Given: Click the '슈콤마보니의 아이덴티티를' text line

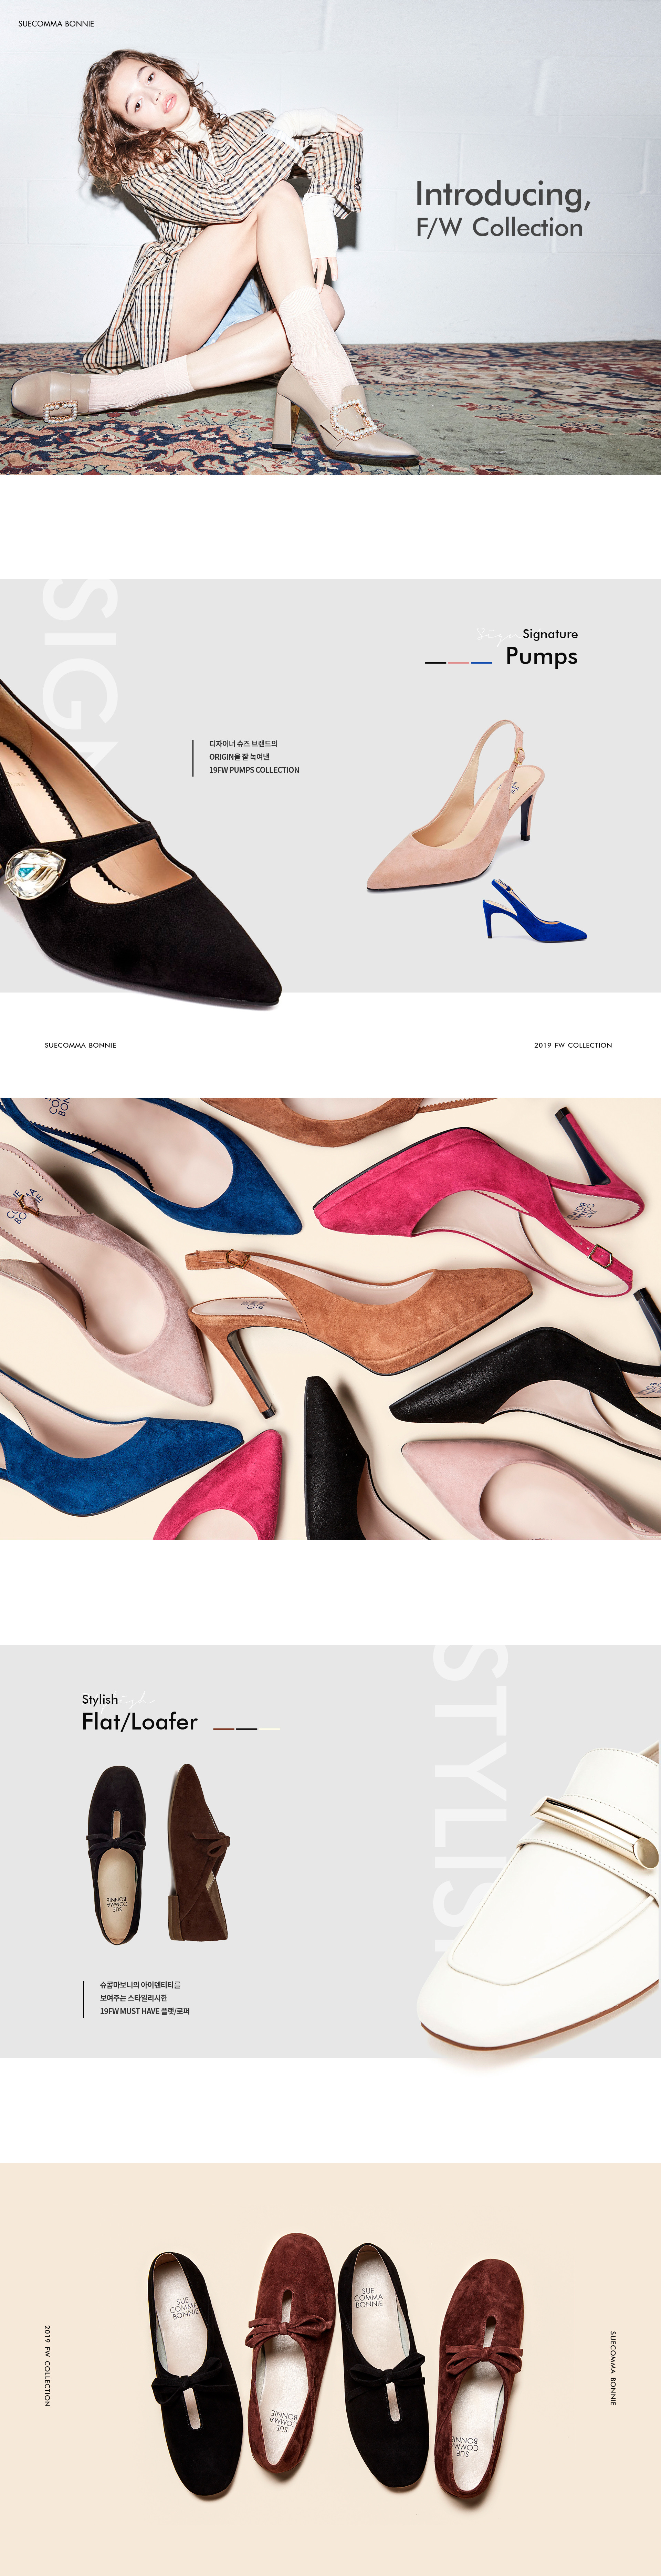Looking at the screenshot, I should point(140,1985).
